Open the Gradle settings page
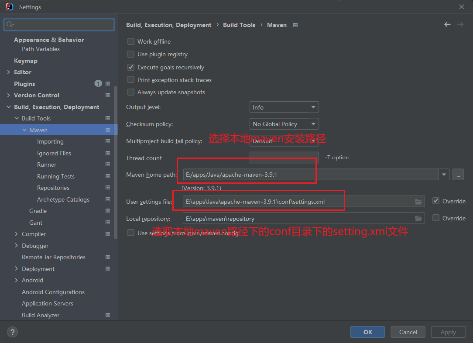This screenshot has height=343, width=473. pos(38,211)
